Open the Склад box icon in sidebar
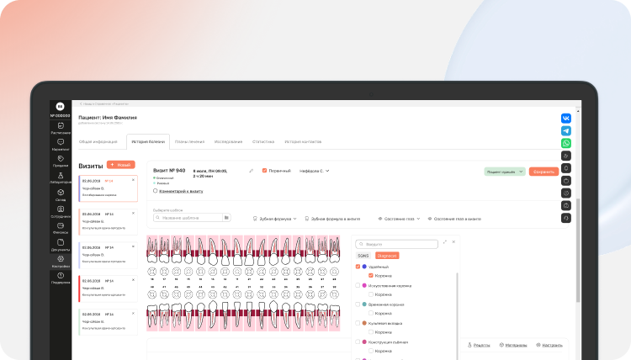 pyautogui.click(x=61, y=193)
